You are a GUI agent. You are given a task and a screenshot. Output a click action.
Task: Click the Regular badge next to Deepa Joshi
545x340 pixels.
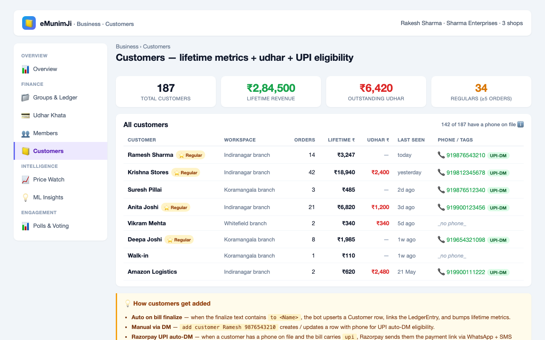click(179, 240)
